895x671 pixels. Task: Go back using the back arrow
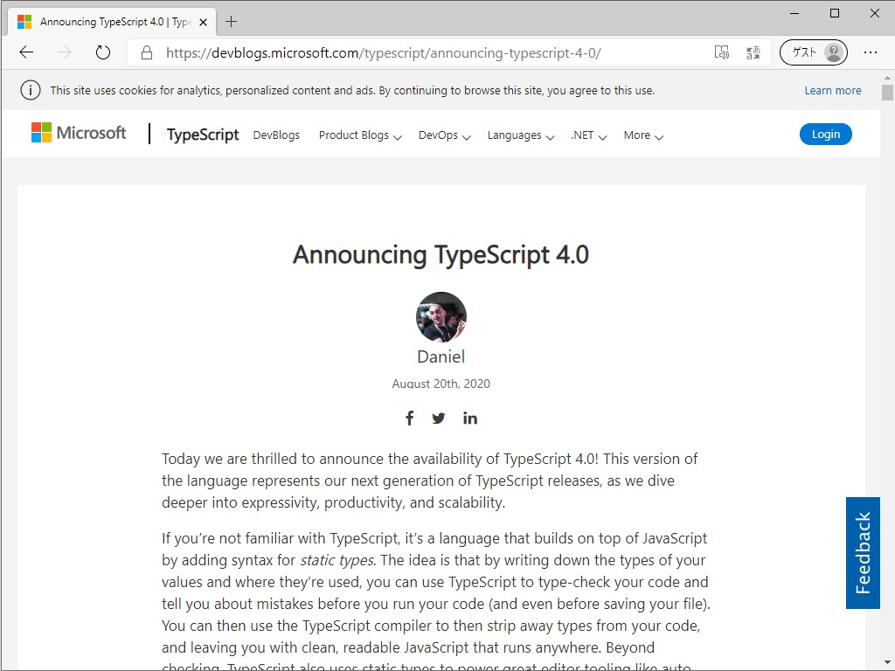point(25,52)
